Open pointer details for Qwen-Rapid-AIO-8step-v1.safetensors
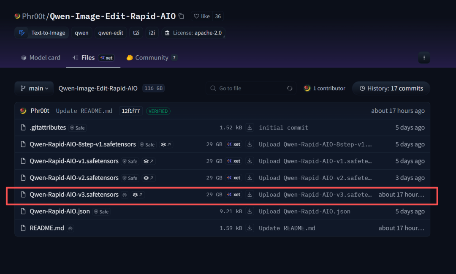Image resolution: width=456 pixels, height=274 pixels. 166,144
